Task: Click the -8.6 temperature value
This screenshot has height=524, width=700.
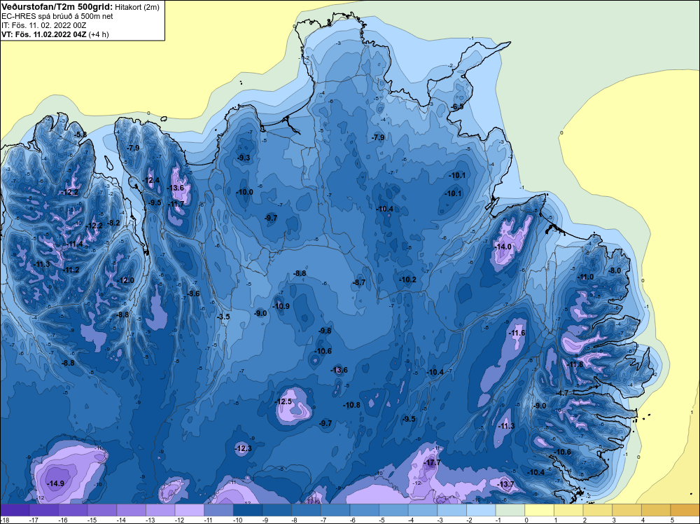Action: pos(193,294)
